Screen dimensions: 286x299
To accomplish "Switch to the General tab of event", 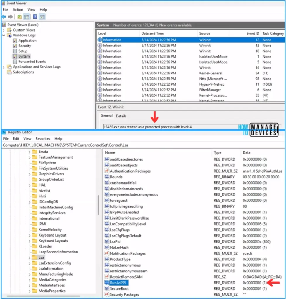I will pos(106,116).
